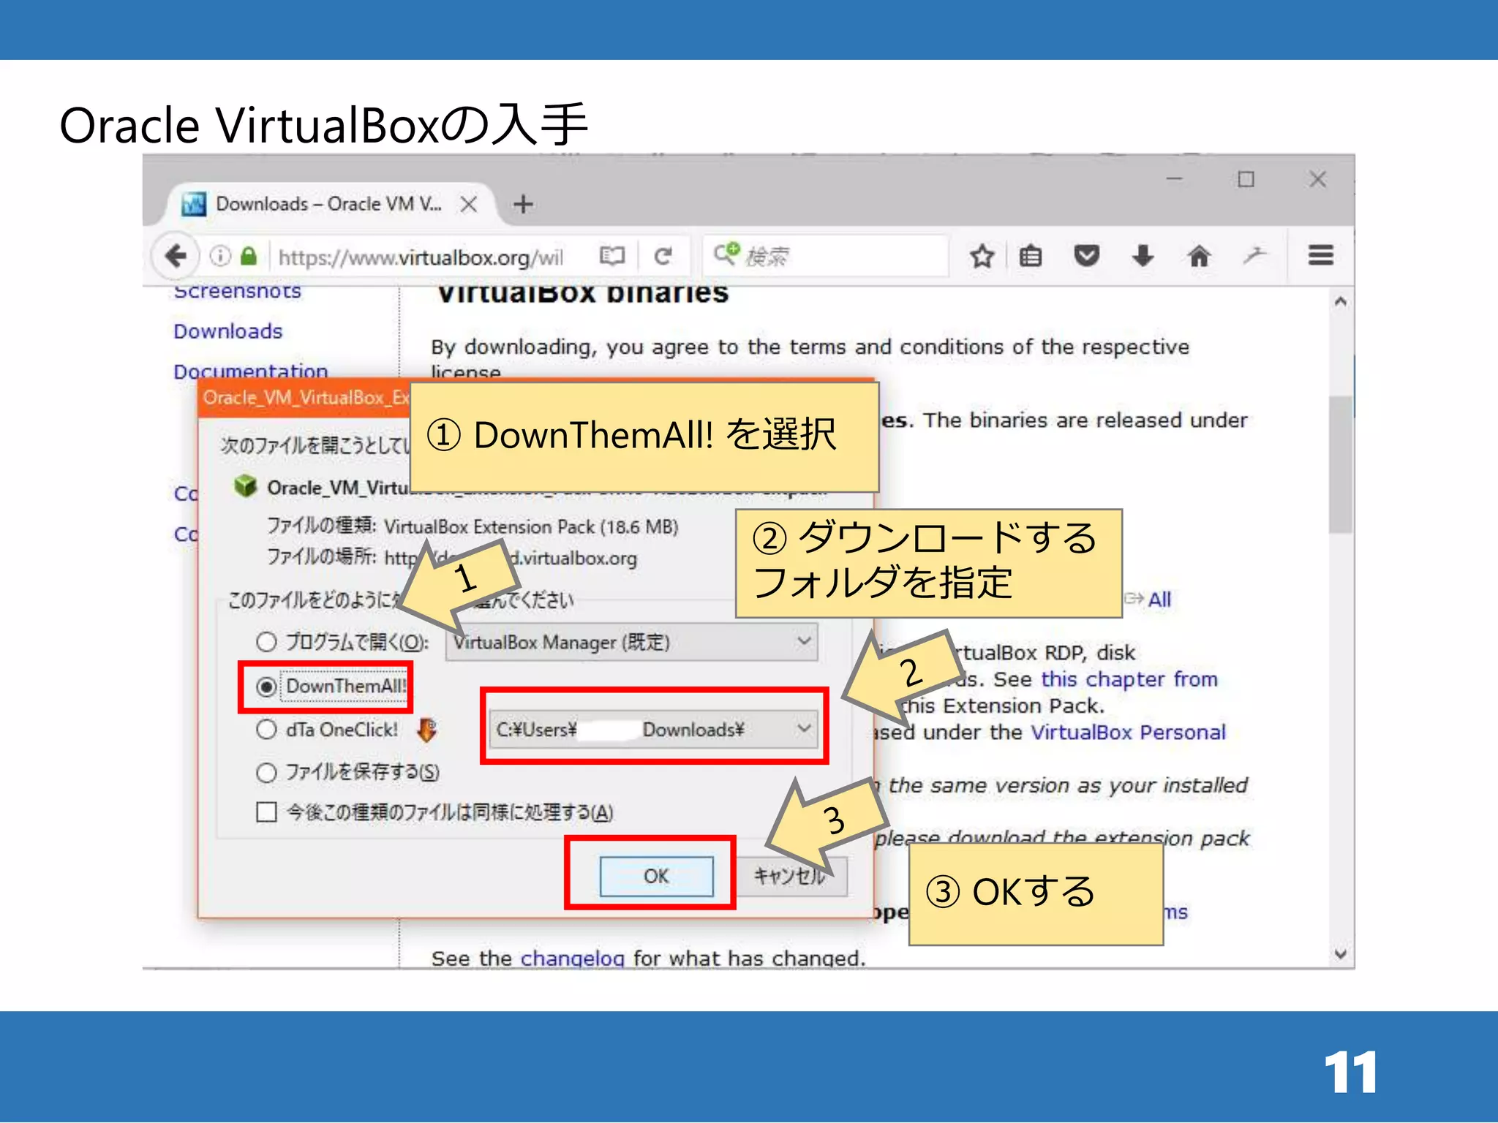Viewport: 1498px width, 1123px height.
Task: Go to home page icon
Action: pyautogui.click(x=1199, y=256)
